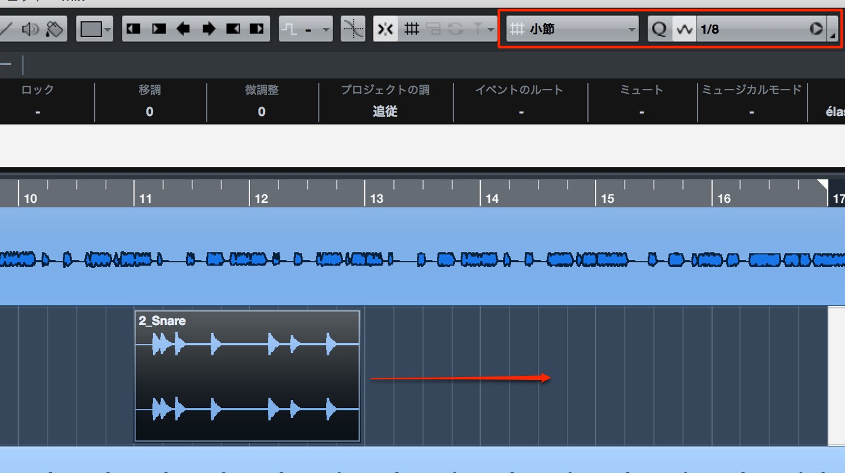
Task: Click the dimmed circular arrows icon
Action: pyautogui.click(x=456, y=29)
